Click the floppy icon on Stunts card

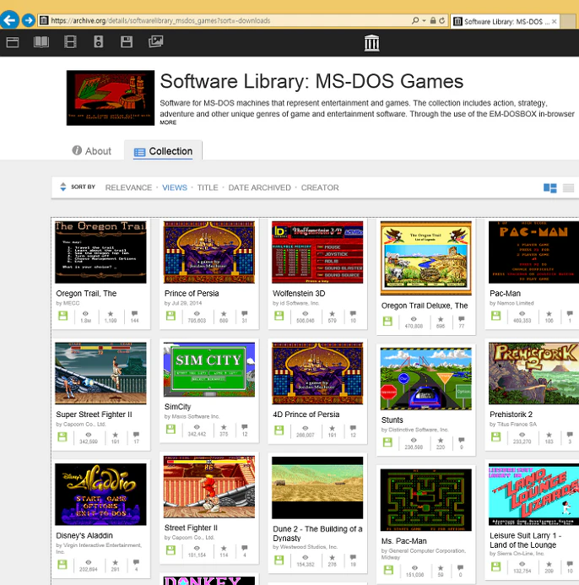[x=387, y=442]
